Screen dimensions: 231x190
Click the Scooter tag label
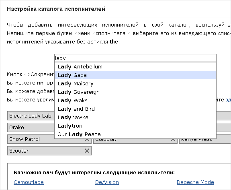(19, 151)
